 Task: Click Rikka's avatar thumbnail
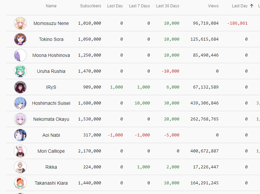pos(20,167)
